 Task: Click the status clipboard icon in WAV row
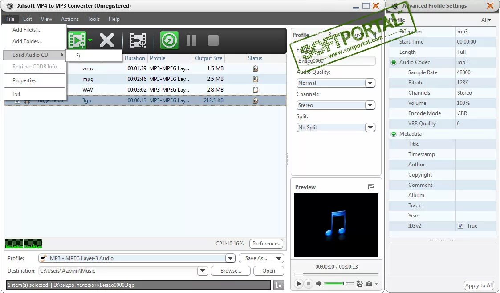point(255,90)
